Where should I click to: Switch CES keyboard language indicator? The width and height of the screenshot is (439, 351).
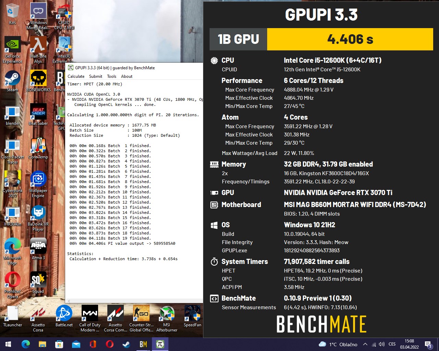392,344
